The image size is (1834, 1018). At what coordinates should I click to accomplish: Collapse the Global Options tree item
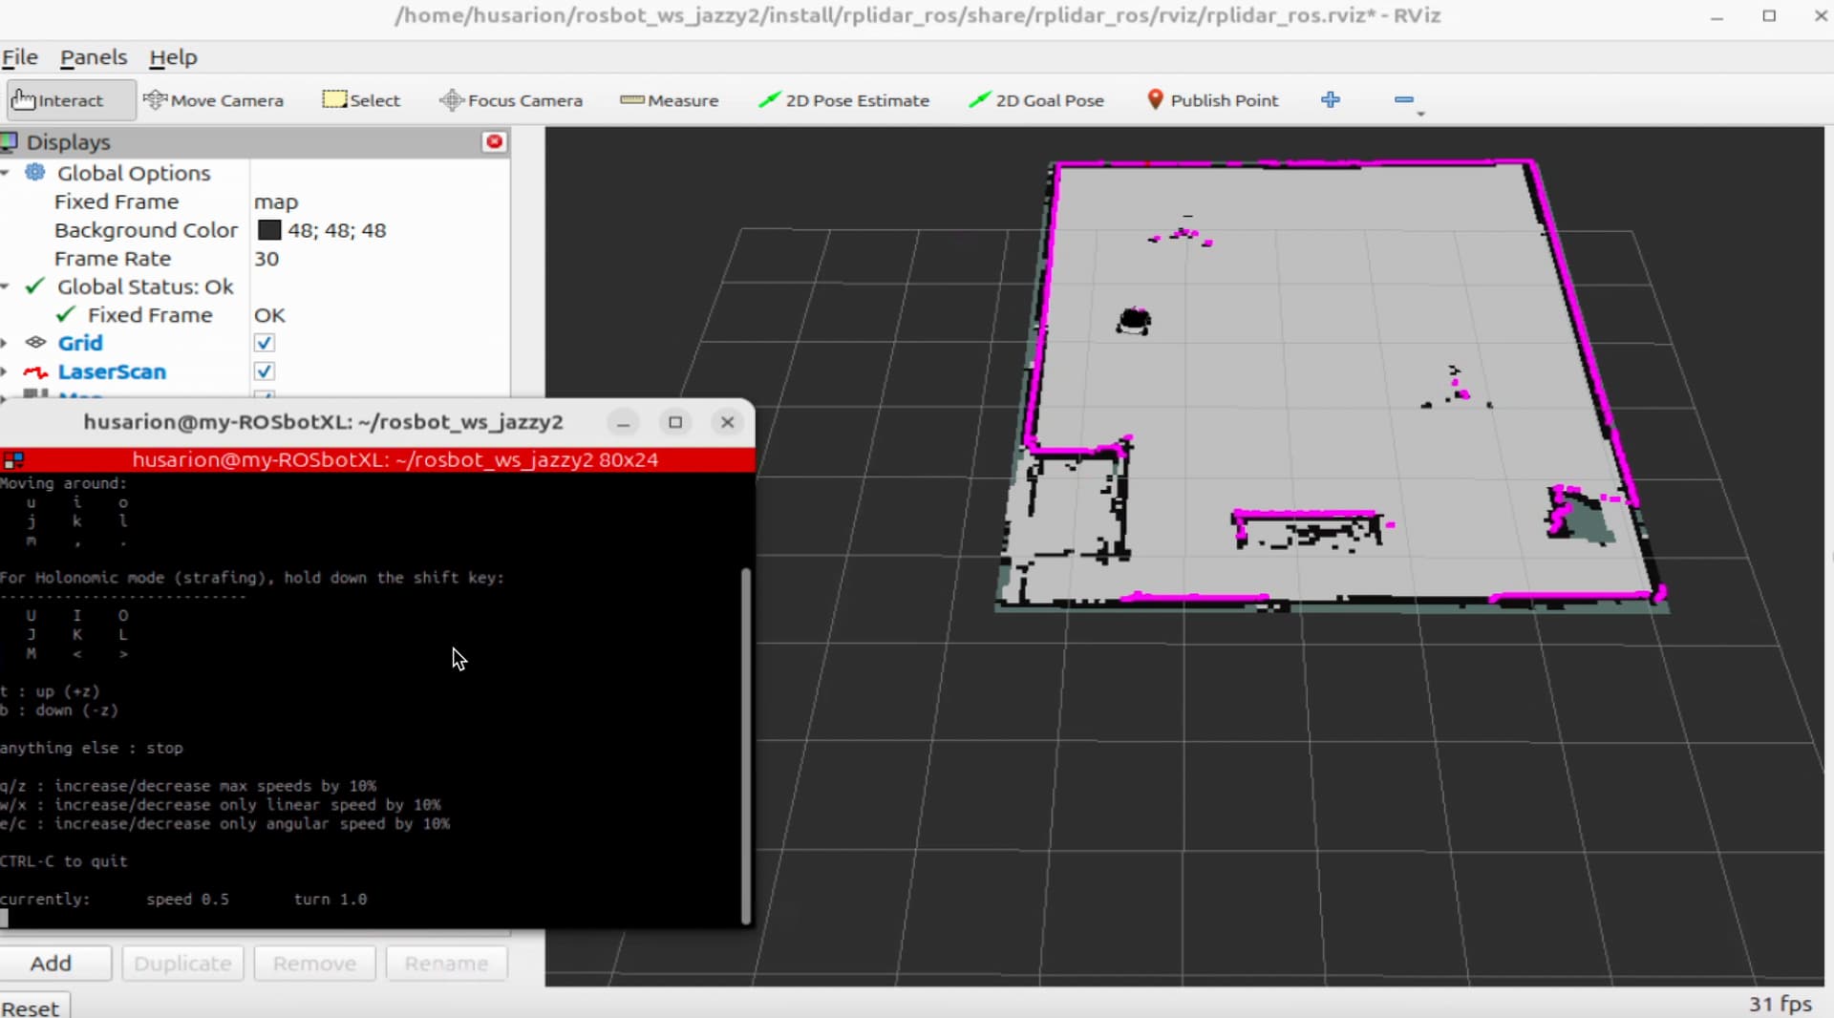pyautogui.click(x=6, y=173)
